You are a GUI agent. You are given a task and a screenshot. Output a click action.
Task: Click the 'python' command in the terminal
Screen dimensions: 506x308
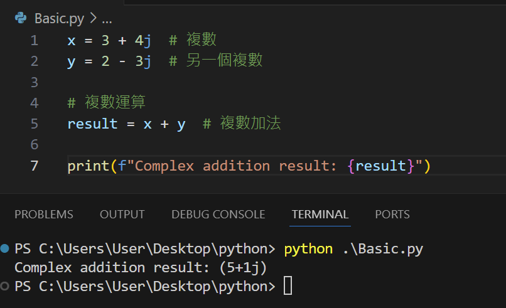pos(308,250)
